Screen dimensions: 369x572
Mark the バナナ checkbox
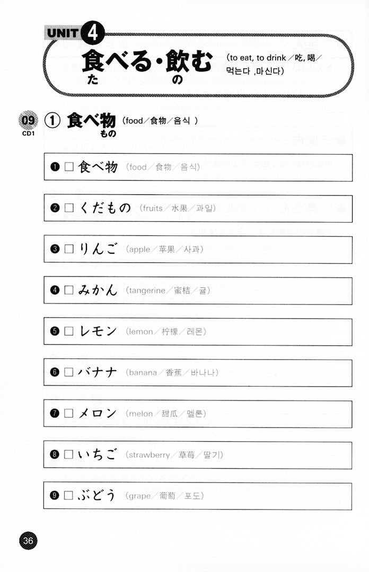tap(68, 372)
